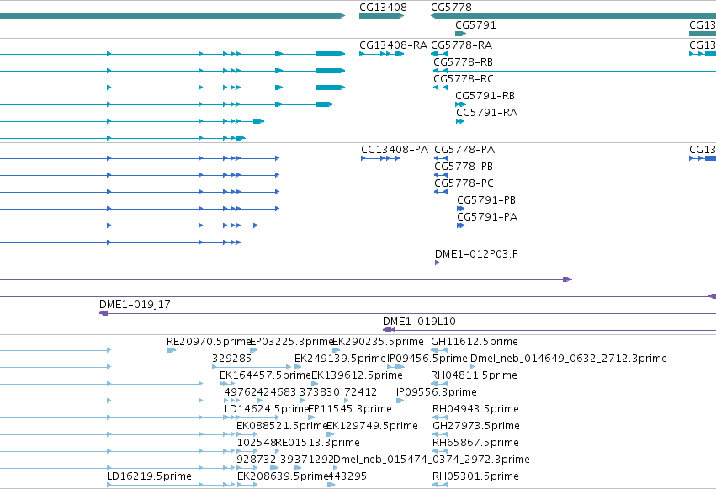
Task: Select the GH11612.5prime EST label
Action: (x=475, y=342)
